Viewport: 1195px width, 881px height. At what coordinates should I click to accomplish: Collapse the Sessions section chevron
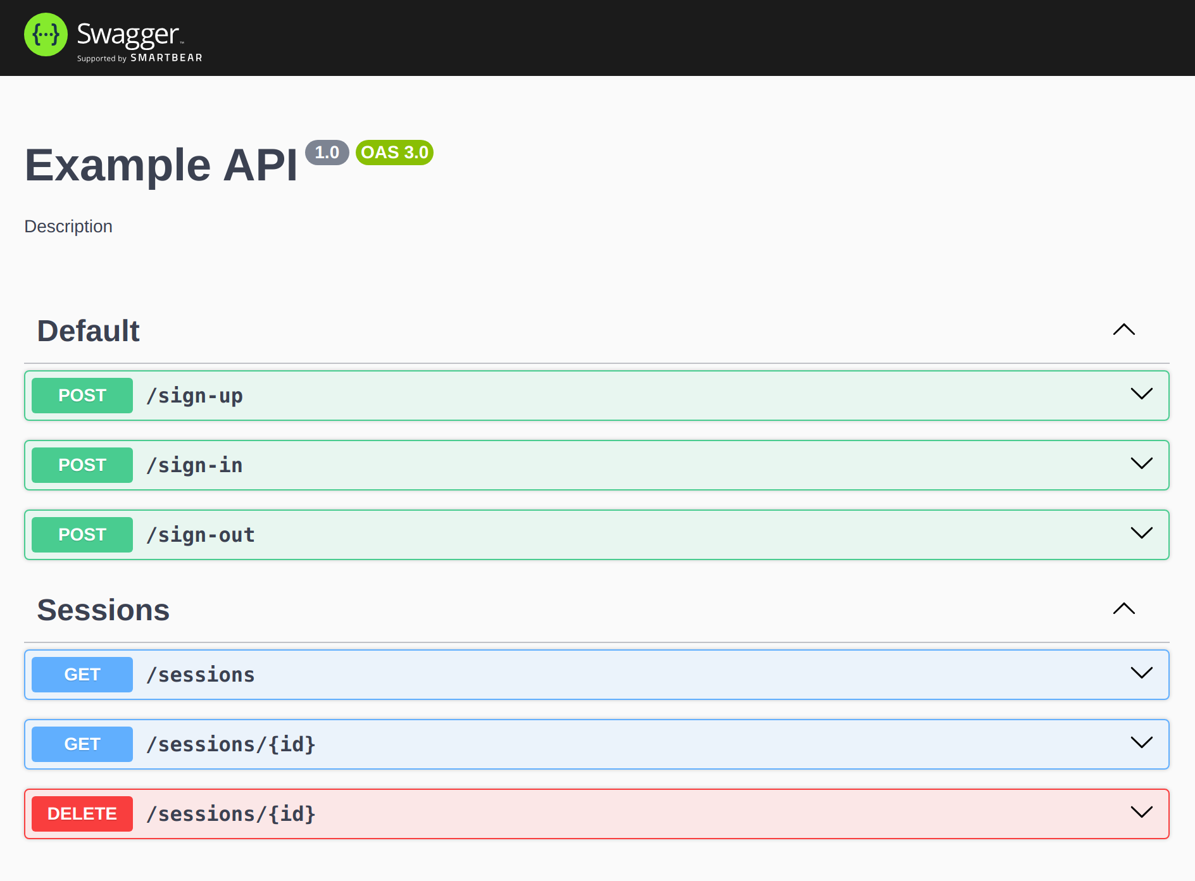click(1124, 609)
